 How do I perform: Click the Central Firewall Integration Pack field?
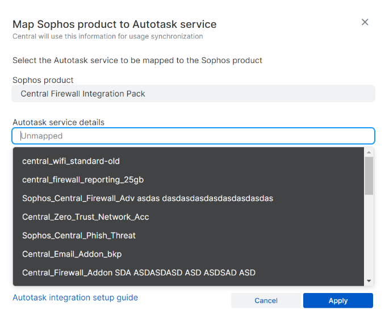click(193, 94)
